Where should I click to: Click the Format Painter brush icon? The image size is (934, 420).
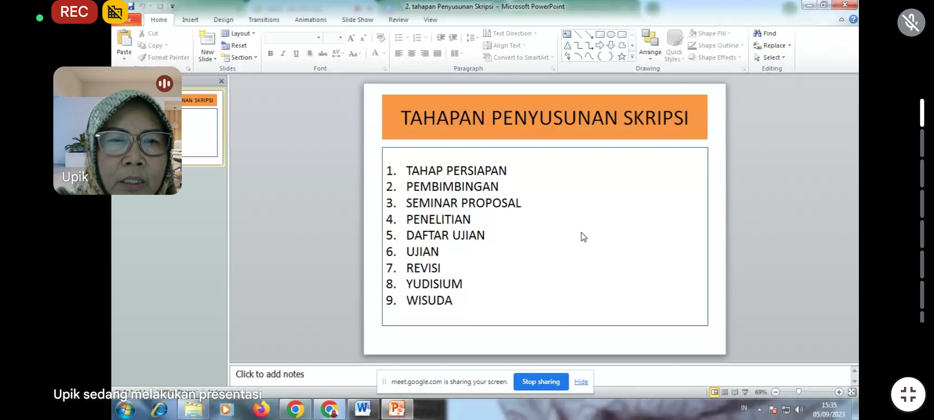pos(142,58)
